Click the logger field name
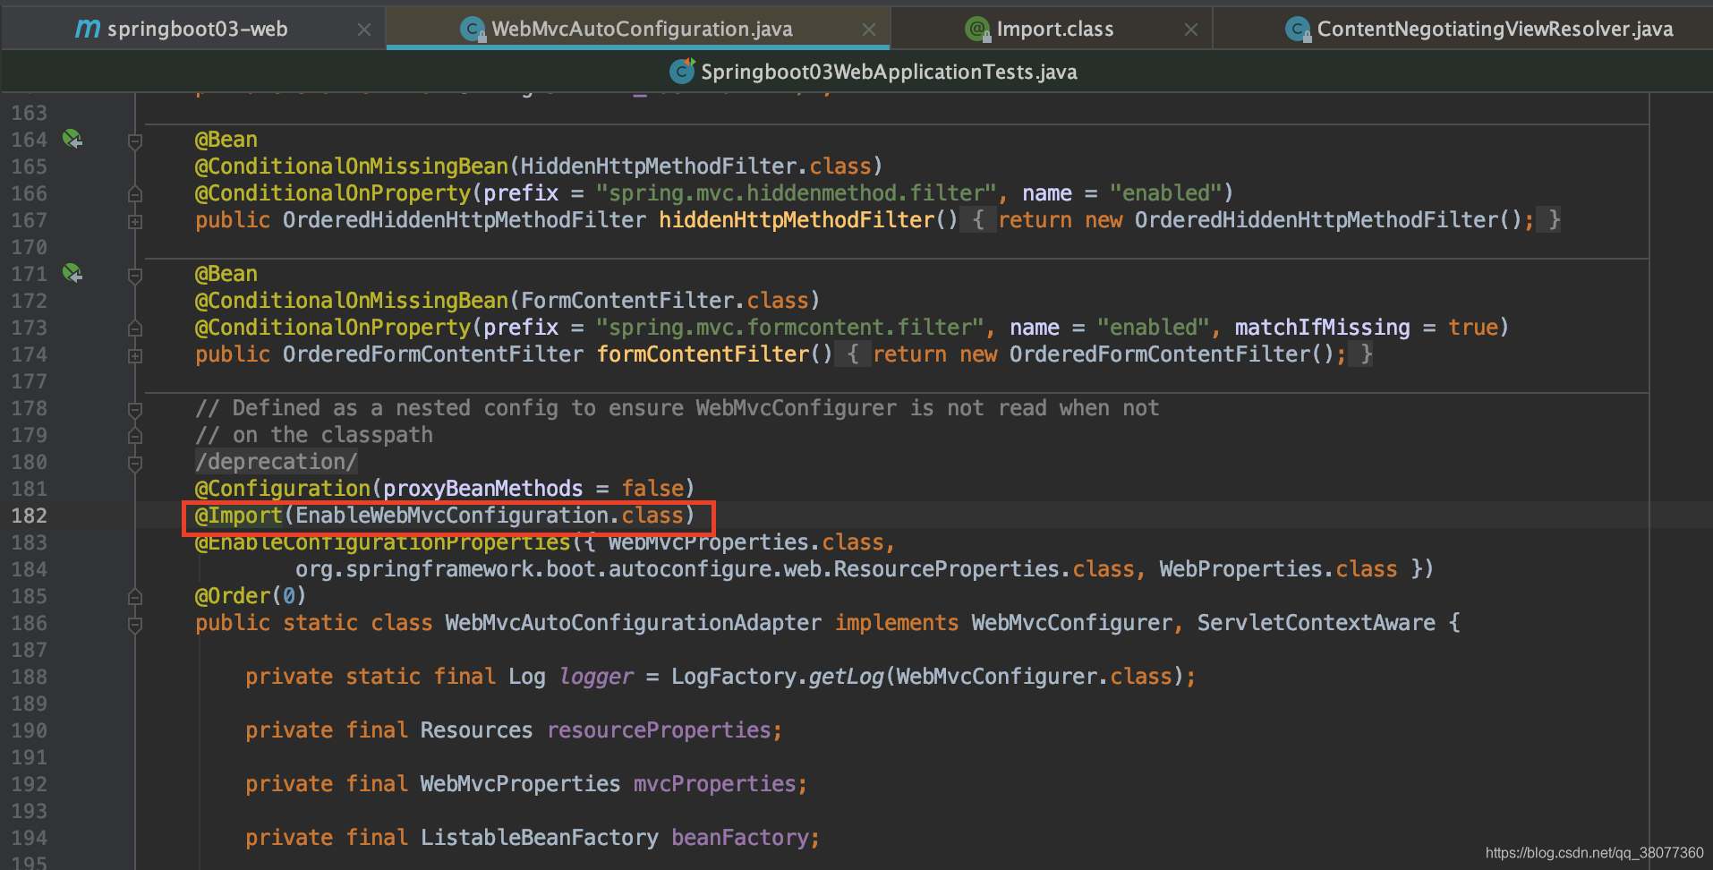The width and height of the screenshot is (1713, 870). 596,676
